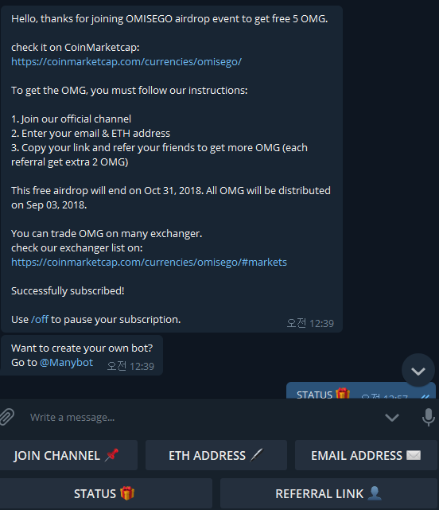This screenshot has width=439, height=510.
Task: Open the omisego #markets exchanger link
Action: tap(149, 262)
